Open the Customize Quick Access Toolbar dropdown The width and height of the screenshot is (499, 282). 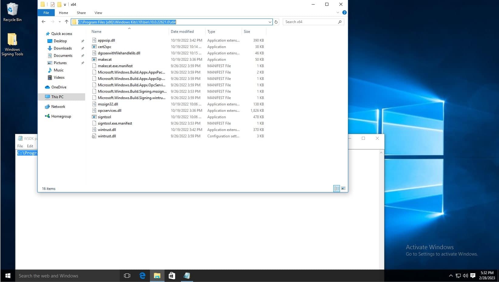[65, 5]
